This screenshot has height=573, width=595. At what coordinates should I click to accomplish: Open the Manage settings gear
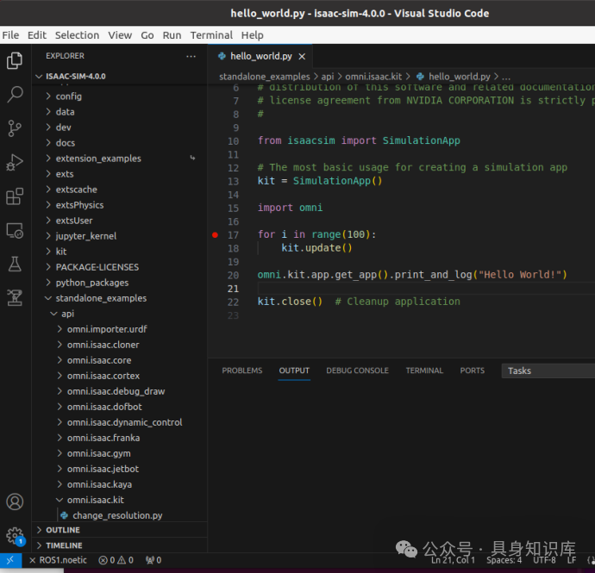click(x=15, y=535)
